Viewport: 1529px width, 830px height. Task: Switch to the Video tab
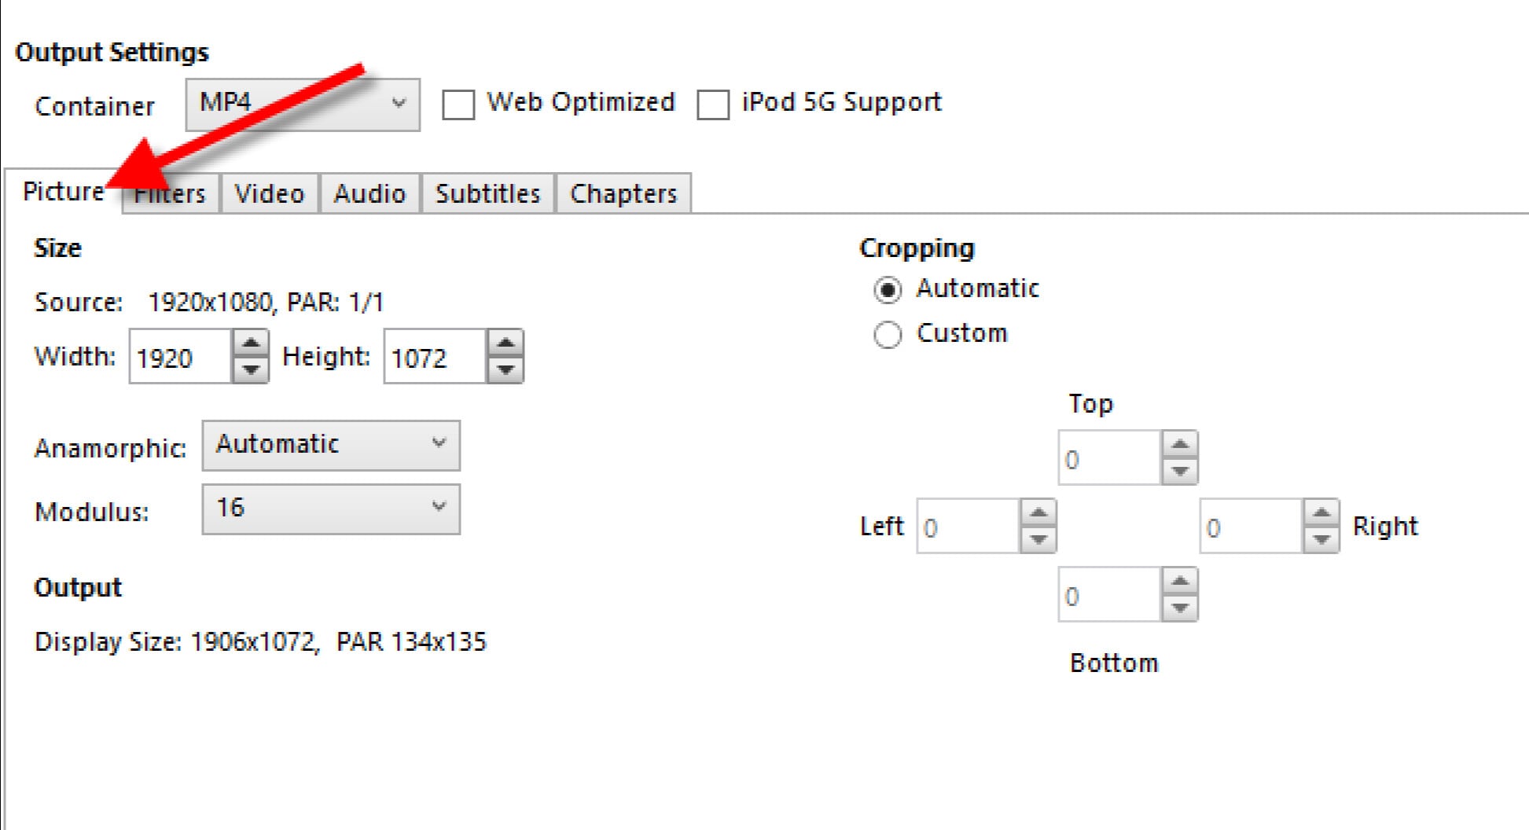270,193
